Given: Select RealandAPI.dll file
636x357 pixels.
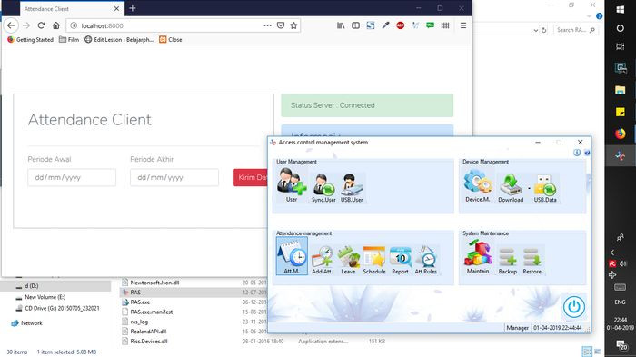Looking at the screenshot, I should (x=148, y=332).
